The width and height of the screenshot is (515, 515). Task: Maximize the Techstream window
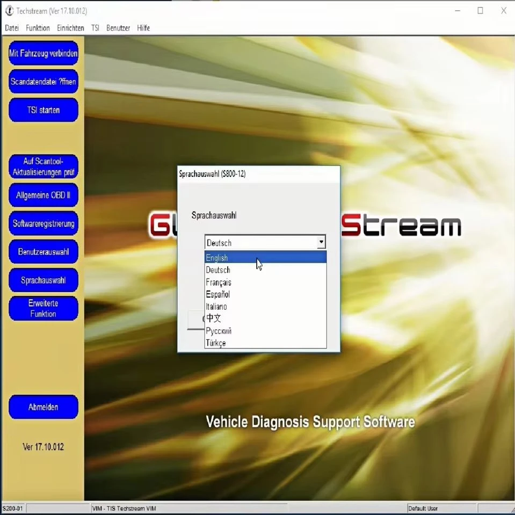(480, 11)
